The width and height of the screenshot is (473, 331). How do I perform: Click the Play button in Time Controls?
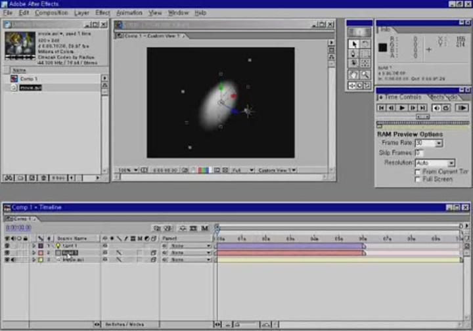(x=402, y=108)
